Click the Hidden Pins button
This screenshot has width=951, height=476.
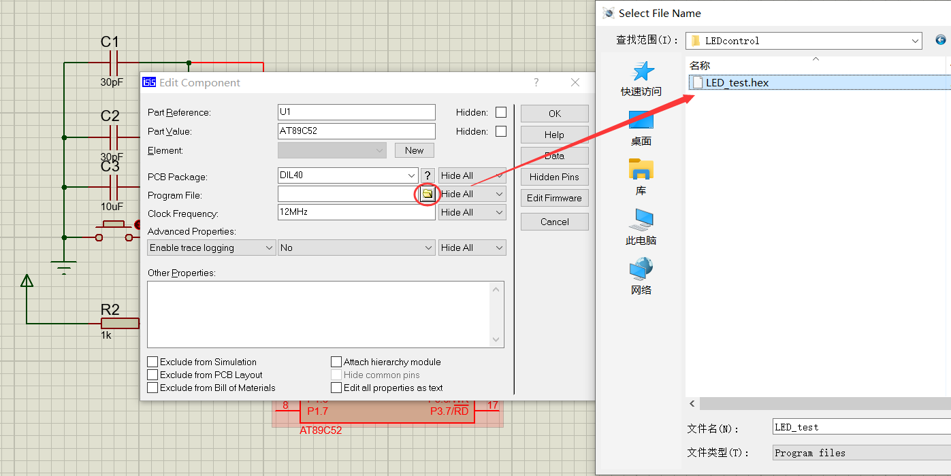tap(555, 177)
